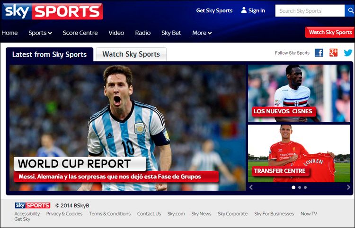Open Terms & Conditions footer link
This screenshot has width=355, height=228.
[110, 213]
